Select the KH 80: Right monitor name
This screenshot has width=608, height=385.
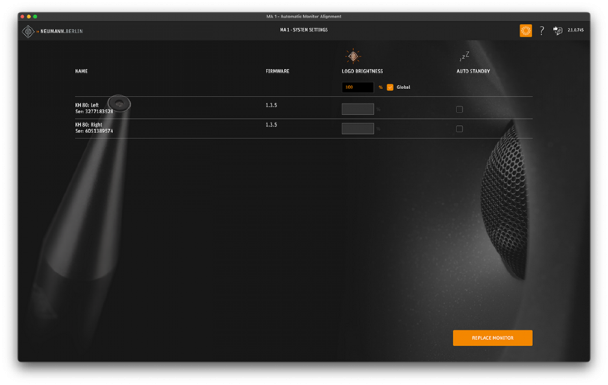click(88, 125)
